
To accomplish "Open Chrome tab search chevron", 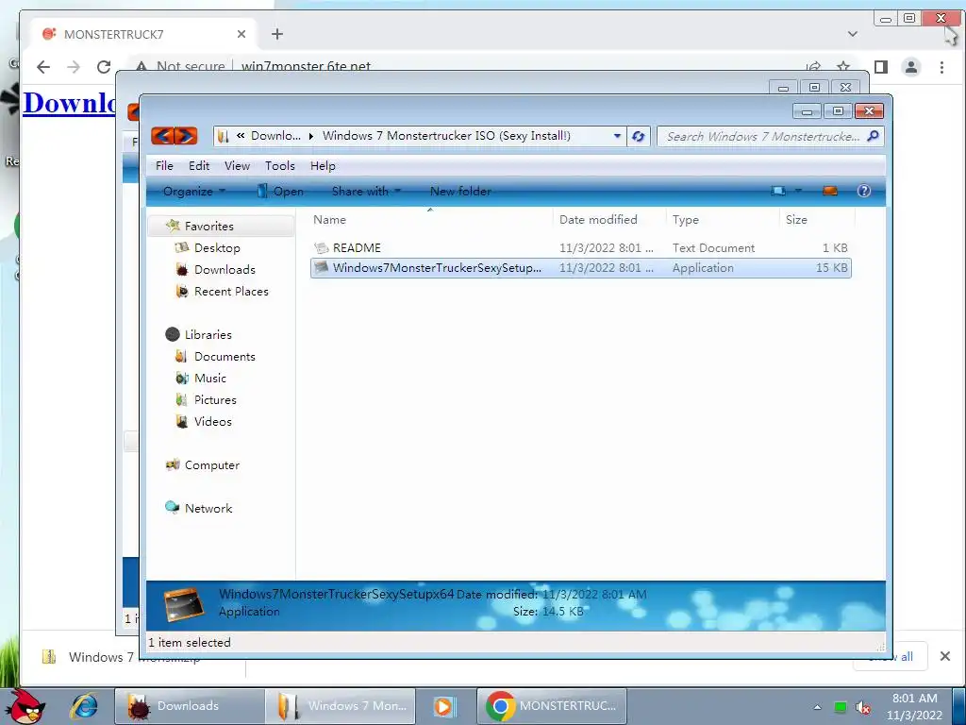I will click(853, 34).
